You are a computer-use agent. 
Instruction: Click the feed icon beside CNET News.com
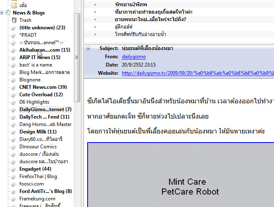click(14, 87)
